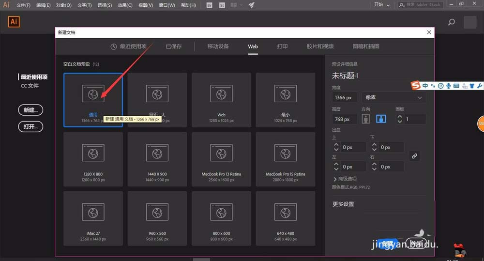484x261 pixels.
Task: Open Adobe Stock via the St icon
Action: 222,5
